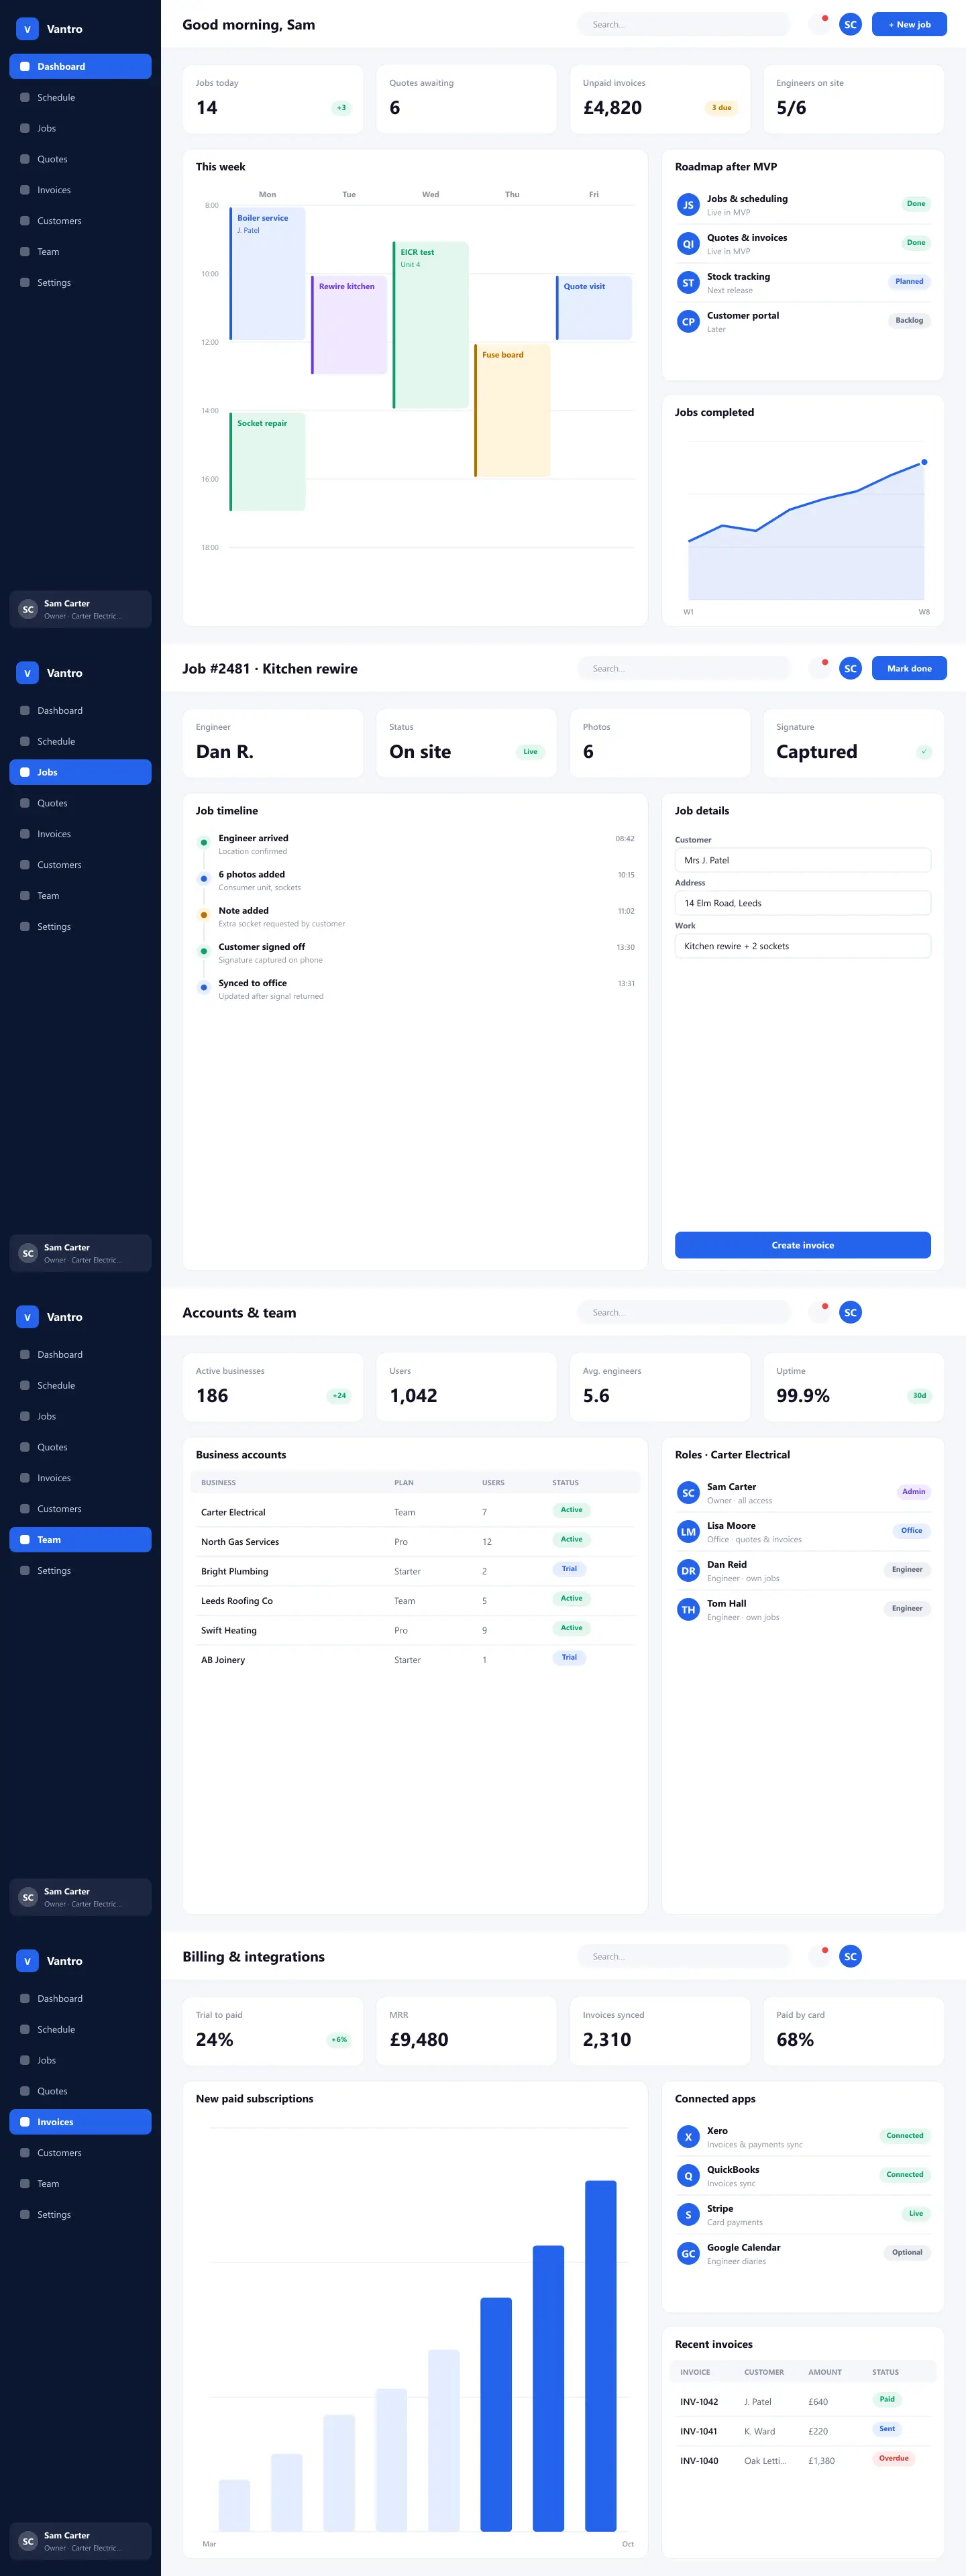This screenshot has width=966, height=2576.
Task: Click Vantro logo in Billing & integrations sidebar
Action: pos(28,1961)
